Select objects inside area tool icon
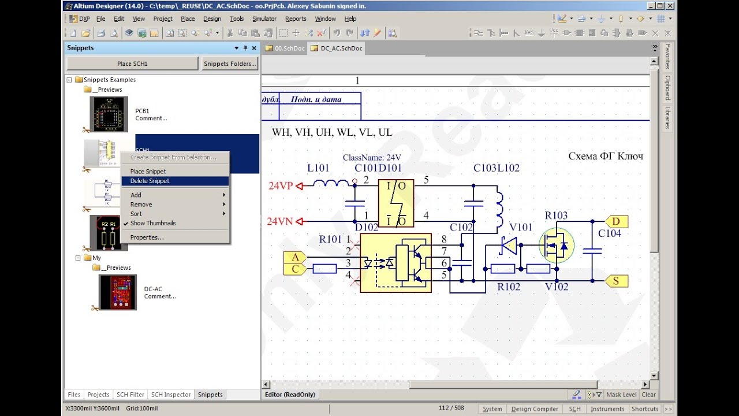Image resolution: width=739 pixels, height=416 pixels. click(283, 33)
